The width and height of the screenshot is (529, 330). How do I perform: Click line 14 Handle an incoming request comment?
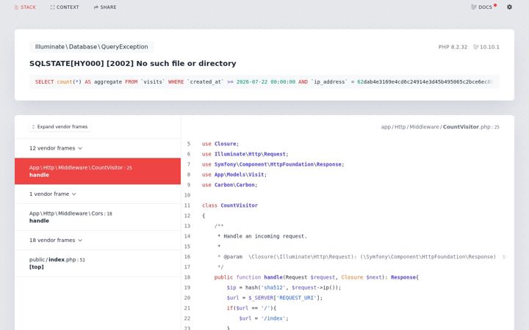pos(262,236)
